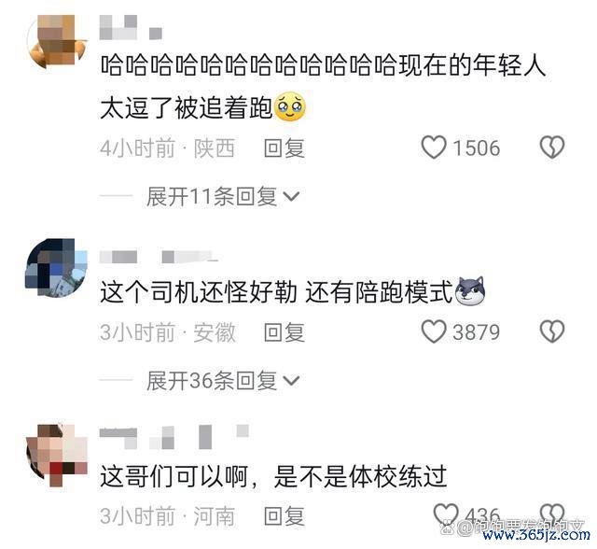The width and height of the screenshot is (597, 549).
Task: Tap the broken heart on the Henan (河南) comment
Action: coord(552,514)
